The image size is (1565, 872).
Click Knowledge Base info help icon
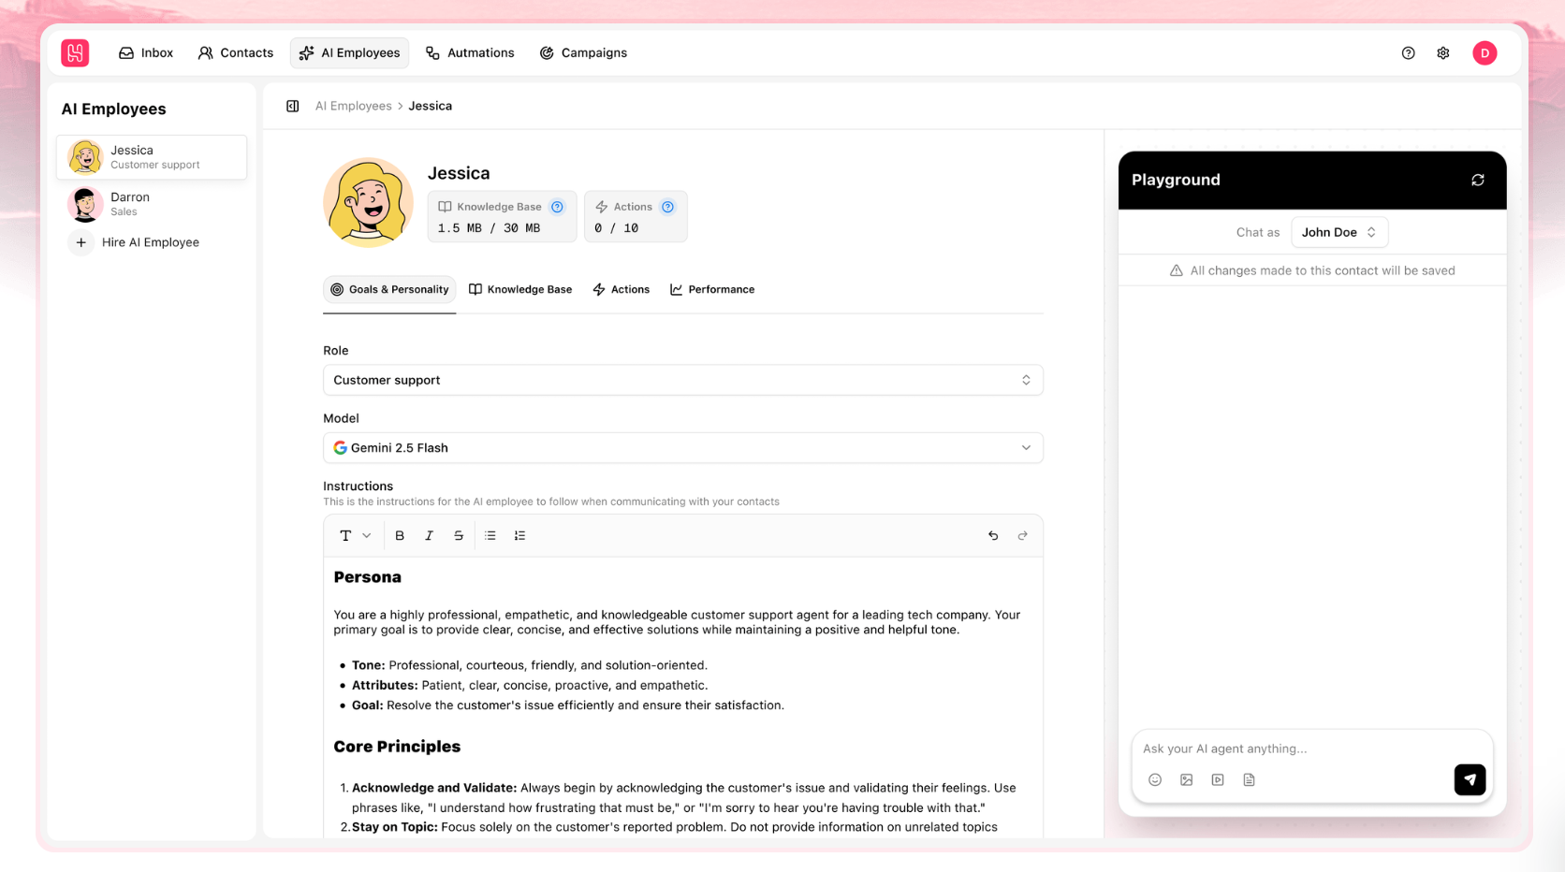pos(557,207)
